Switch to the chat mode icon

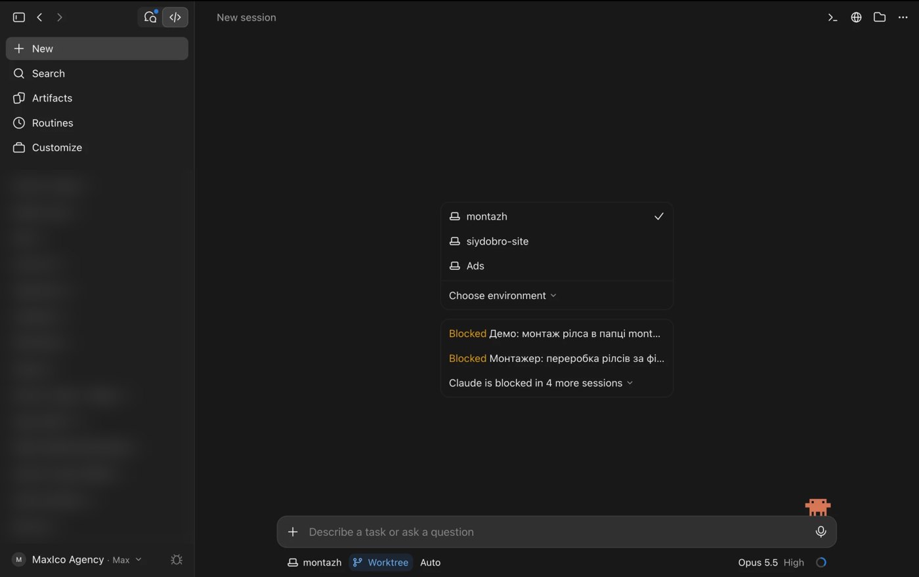coord(150,17)
